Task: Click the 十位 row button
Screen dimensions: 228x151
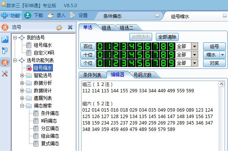Action: (x=88, y=55)
